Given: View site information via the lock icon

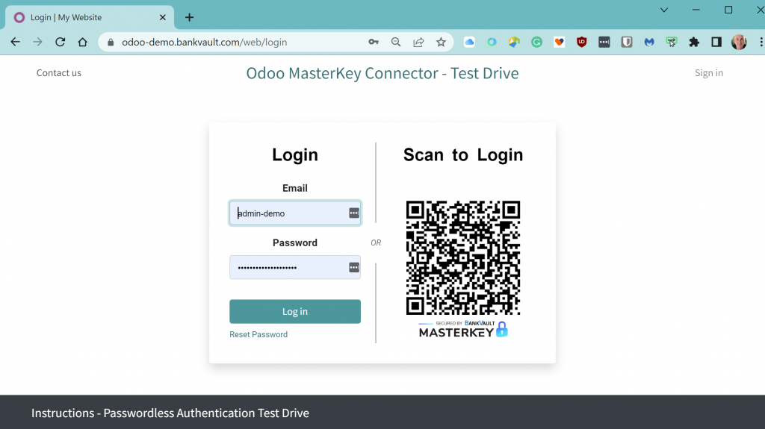Looking at the screenshot, I should tap(111, 43).
